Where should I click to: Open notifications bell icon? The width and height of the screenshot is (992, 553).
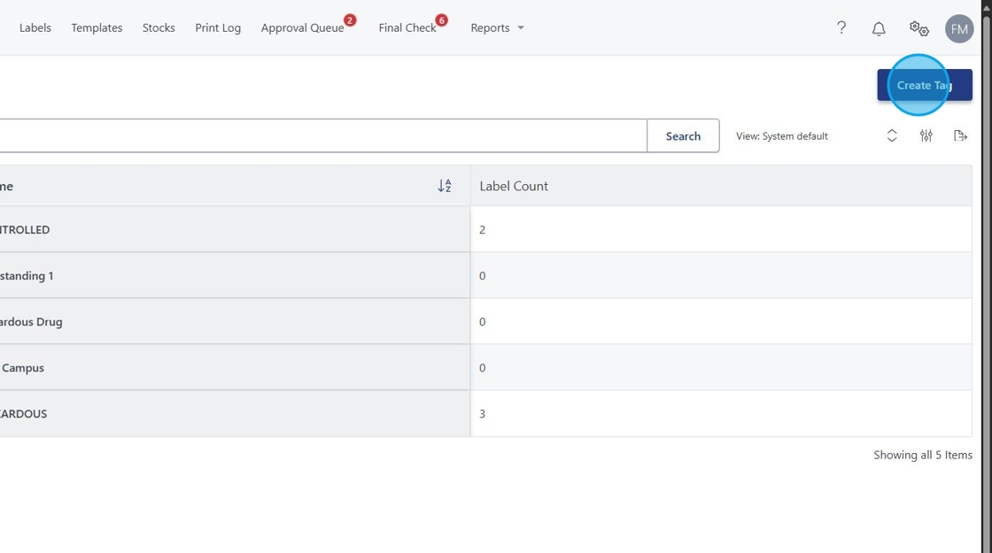tap(878, 28)
